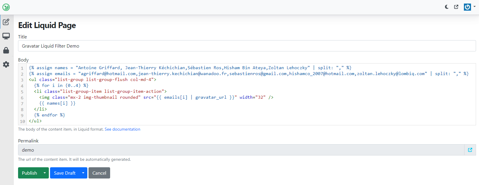Screen dimensions: 479x185
Task: Click the Publish button
Action: coord(29,173)
